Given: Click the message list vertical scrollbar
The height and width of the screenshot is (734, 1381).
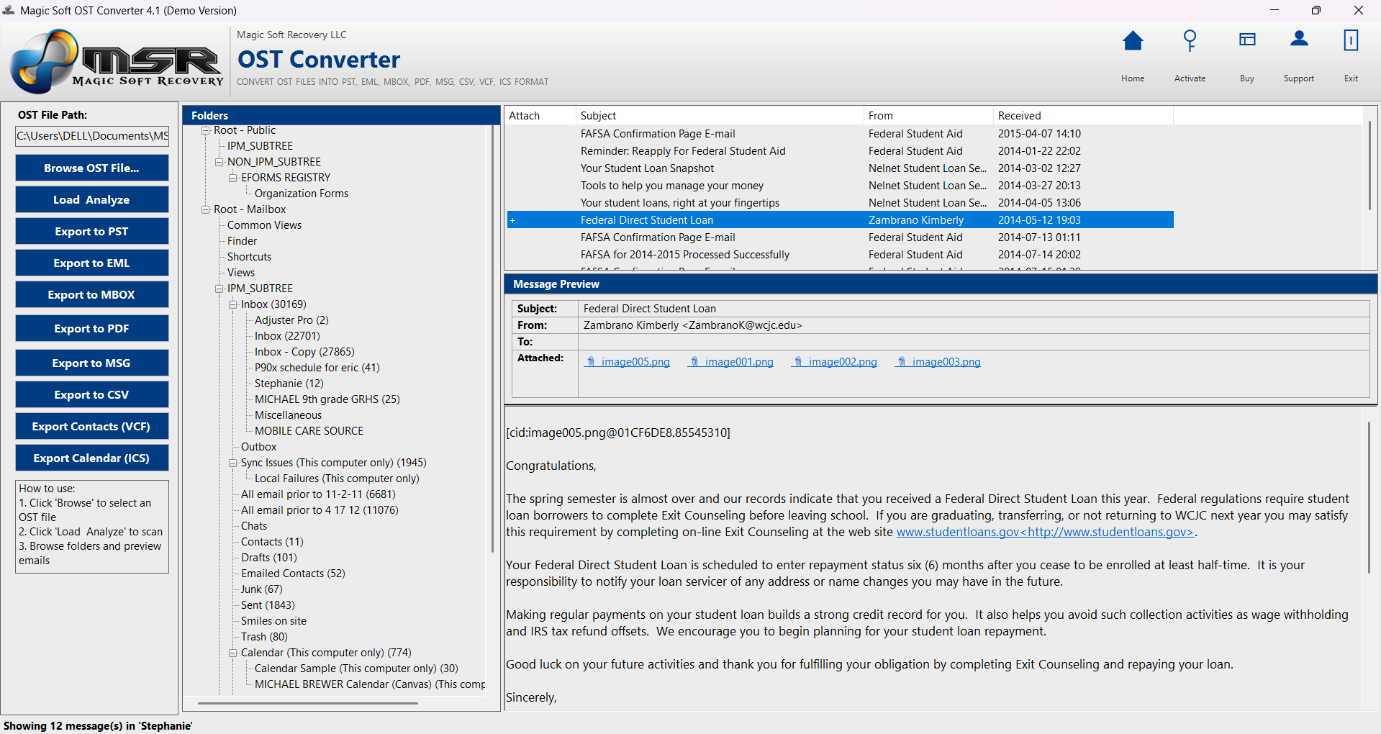Looking at the screenshot, I should [x=1369, y=166].
